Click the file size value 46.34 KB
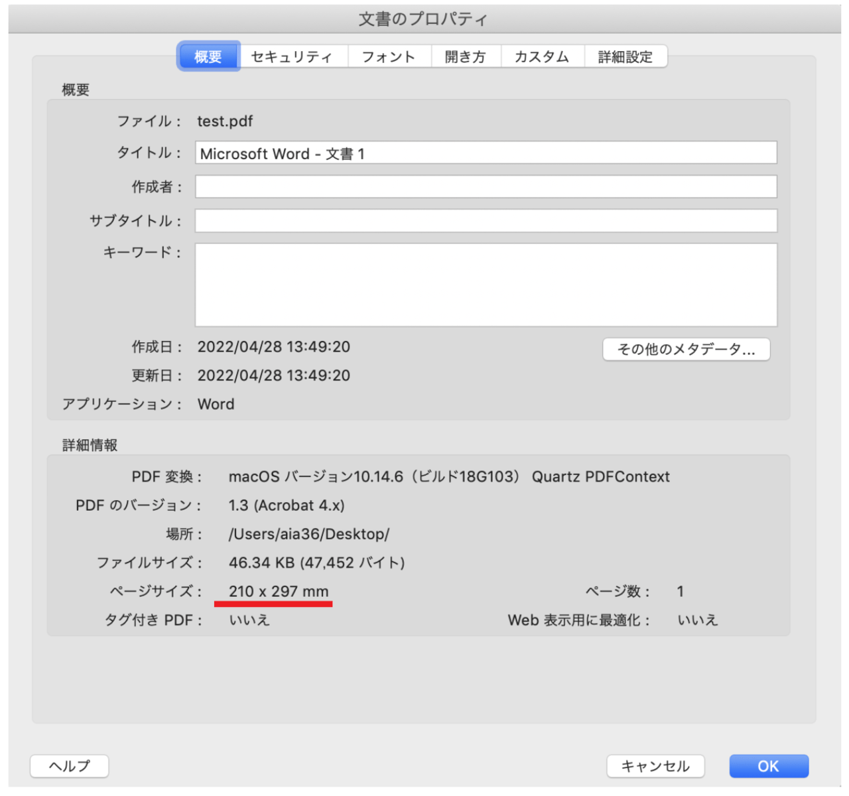849x796 pixels. tap(316, 563)
